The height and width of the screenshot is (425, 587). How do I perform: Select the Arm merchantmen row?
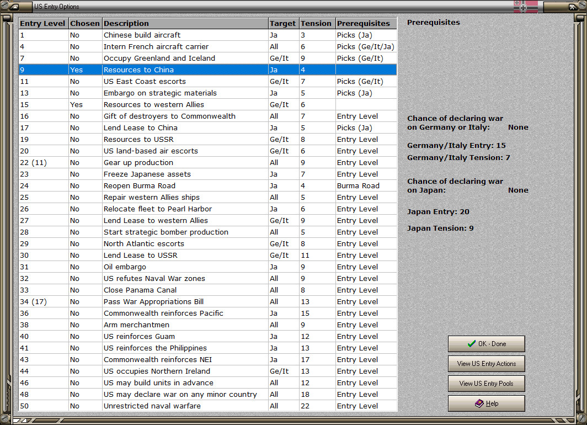click(x=208, y=326)
